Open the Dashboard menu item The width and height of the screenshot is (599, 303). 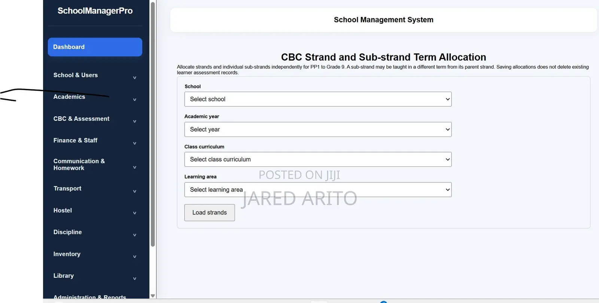click(95, 47)
